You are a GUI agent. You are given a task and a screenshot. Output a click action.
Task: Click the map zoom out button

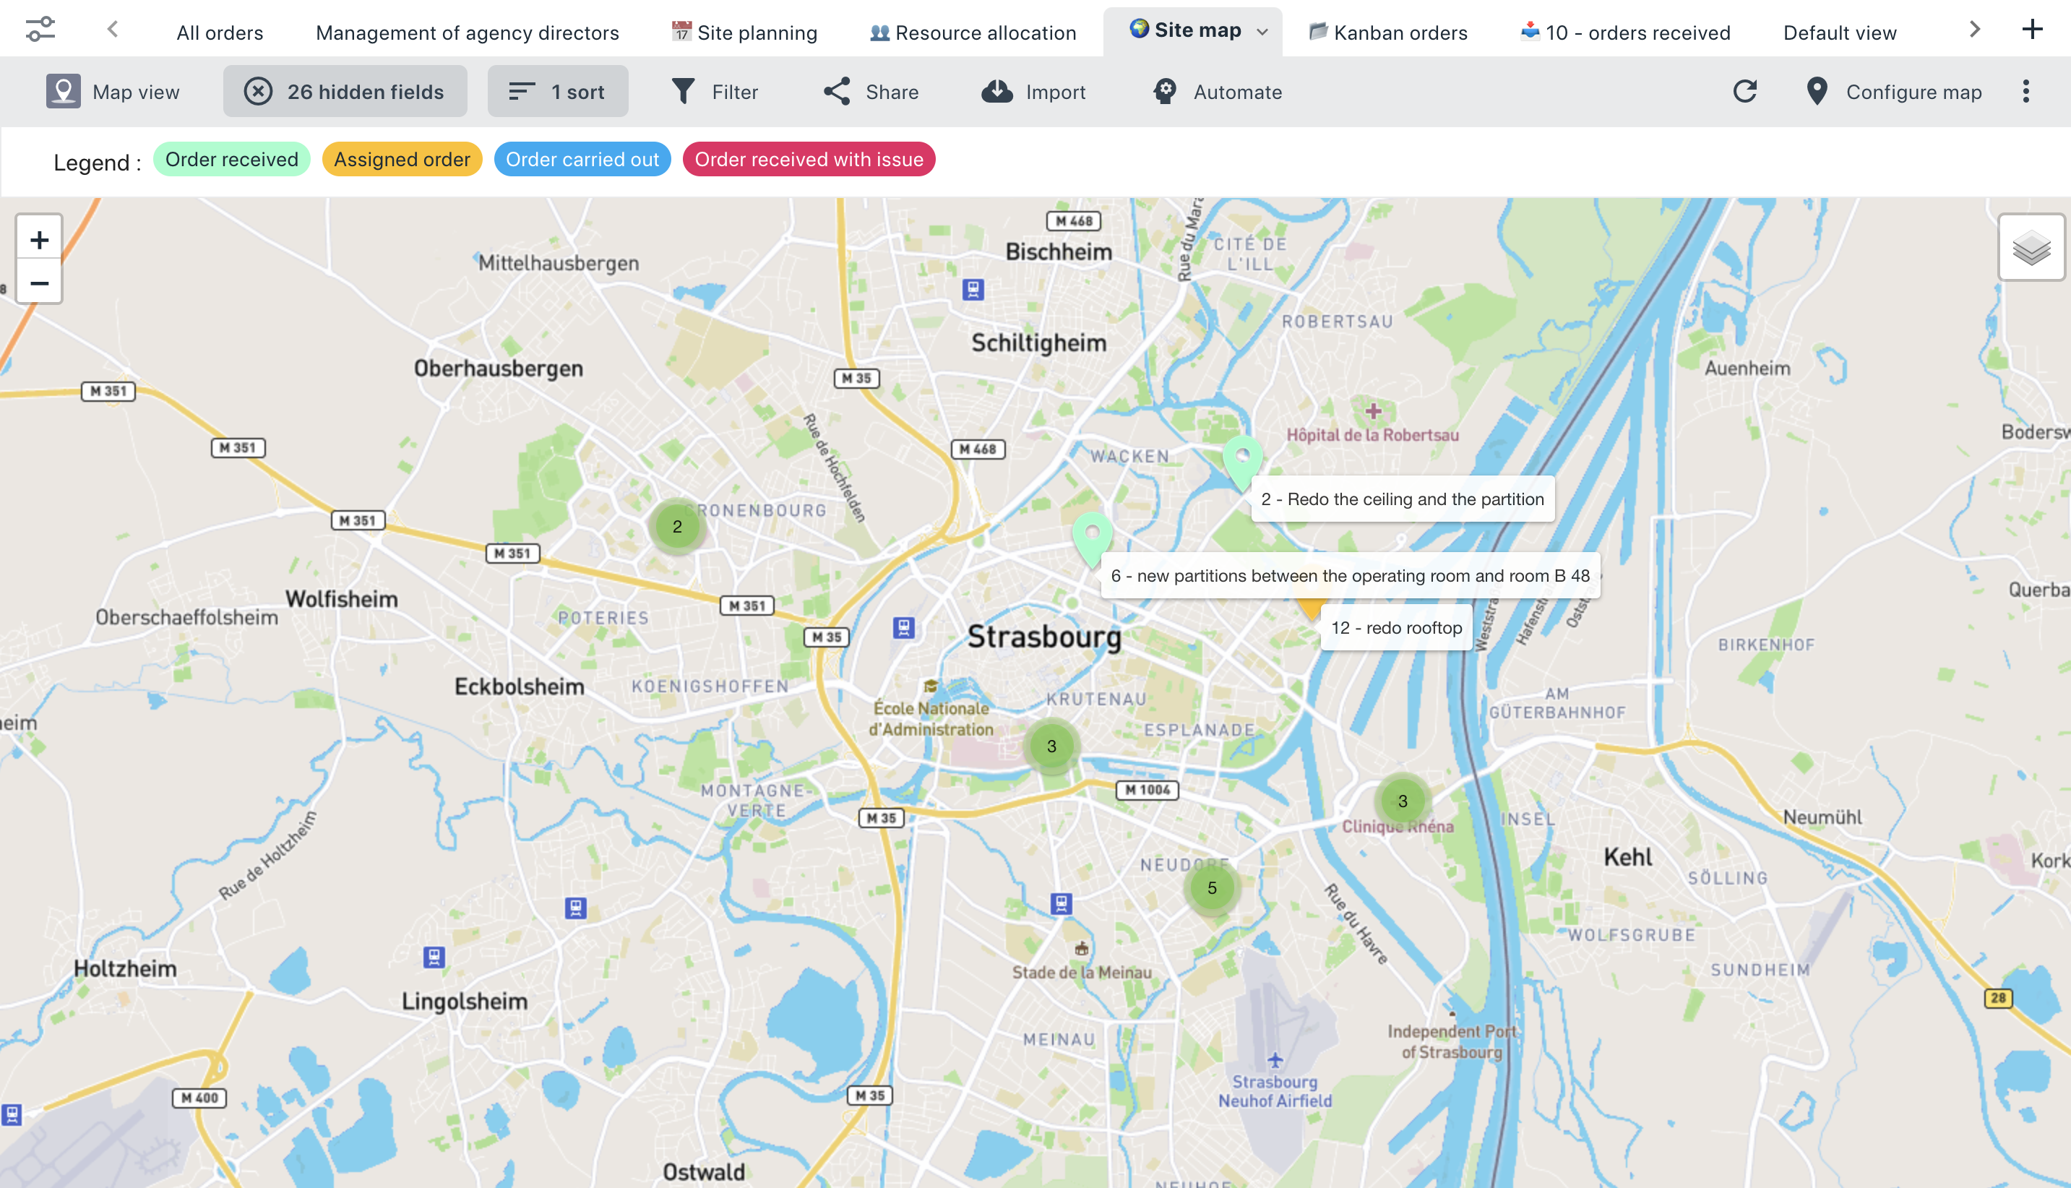coord(39,283)
